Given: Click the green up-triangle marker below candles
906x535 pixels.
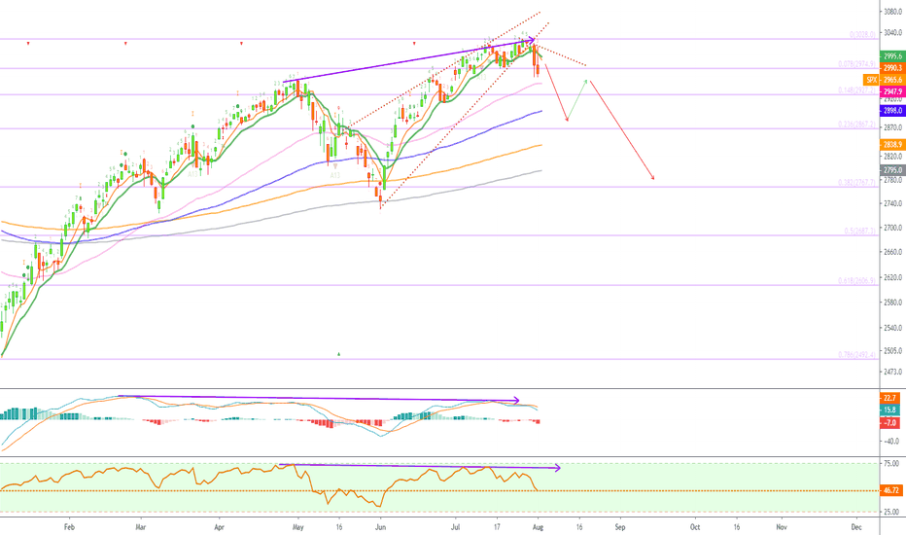Looking at the screenshot, I should point(338,353).
